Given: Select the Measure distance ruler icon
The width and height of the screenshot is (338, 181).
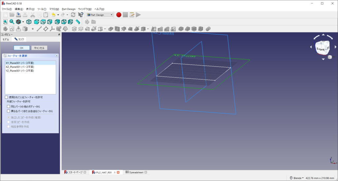Looking at the screenshot, I should coord(78,22).
